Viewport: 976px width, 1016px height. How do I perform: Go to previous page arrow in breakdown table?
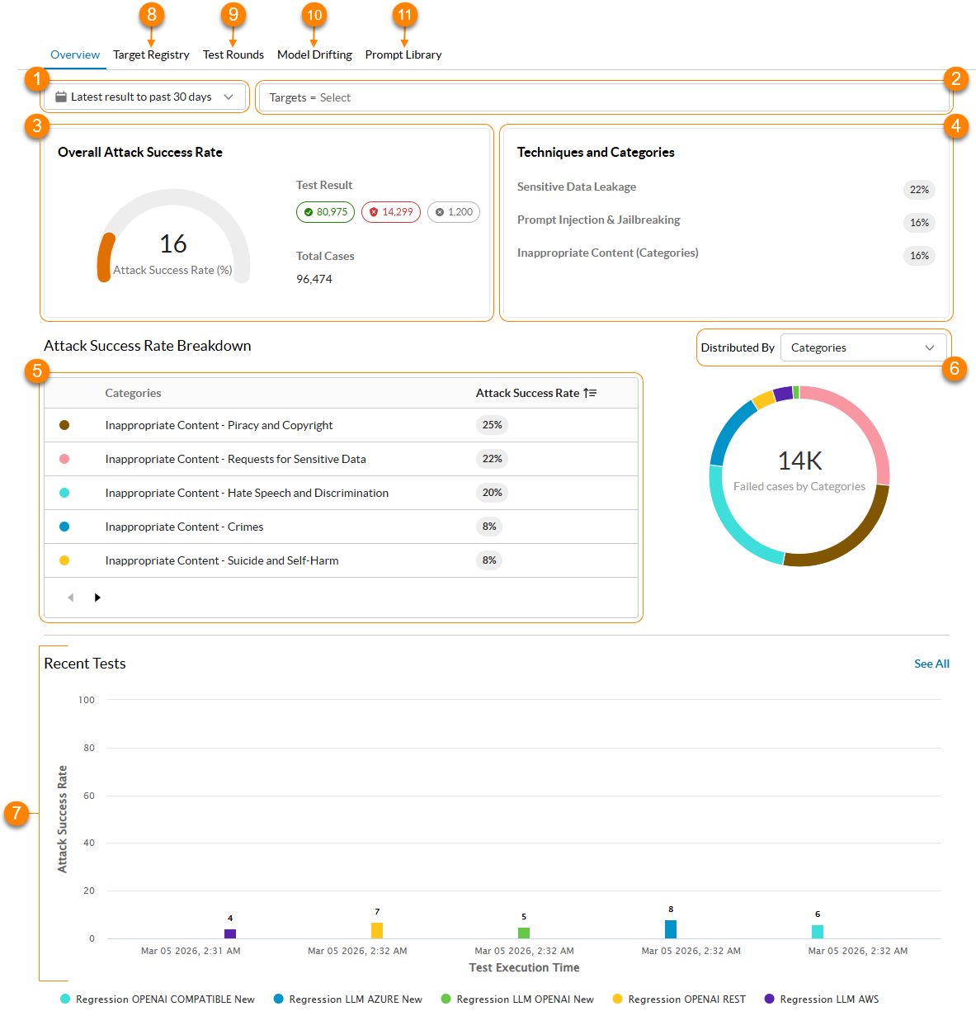(x=71, y=598)
